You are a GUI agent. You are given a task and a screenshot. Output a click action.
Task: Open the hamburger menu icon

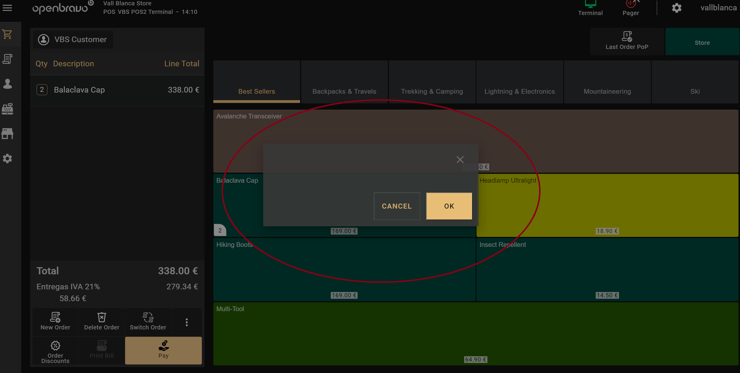tap(7, 8)
